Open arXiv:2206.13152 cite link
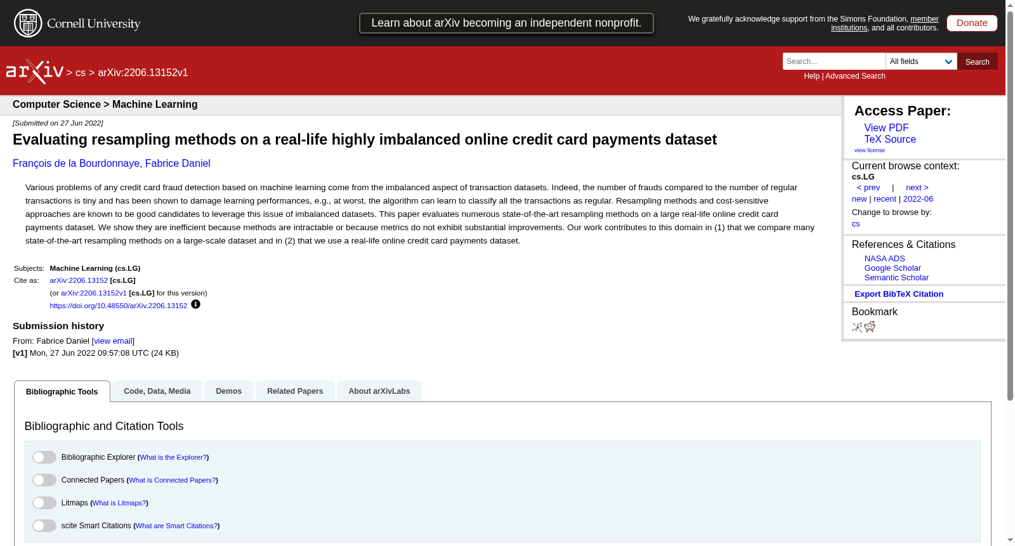 79,280
